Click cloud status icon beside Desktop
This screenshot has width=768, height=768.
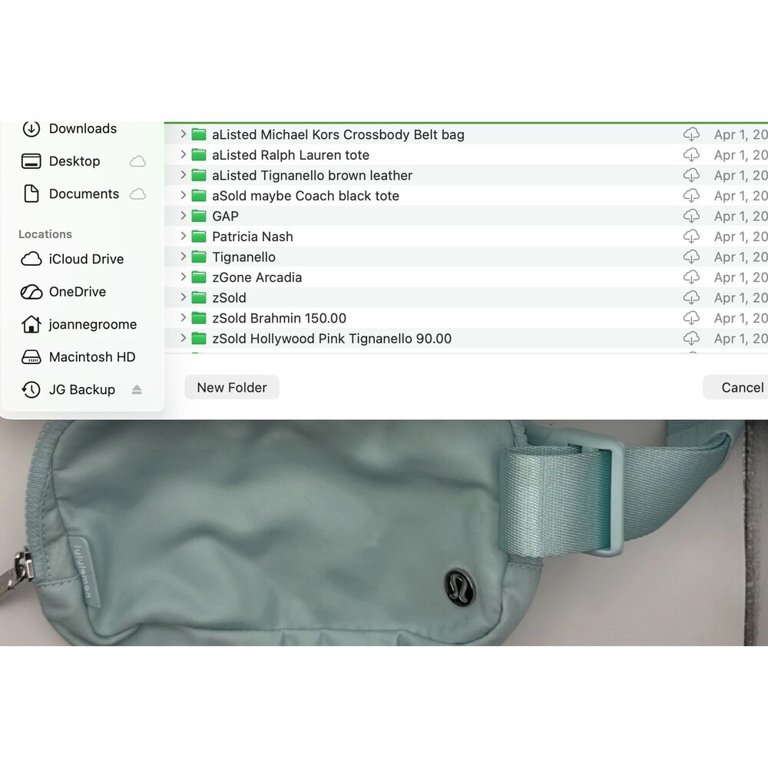coord(137,161)
